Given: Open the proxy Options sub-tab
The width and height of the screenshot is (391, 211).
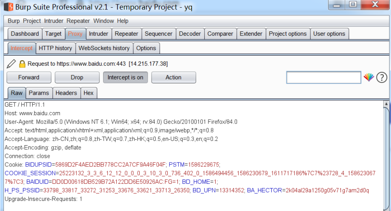Looking at the screenshot, I should coord(146,48).
